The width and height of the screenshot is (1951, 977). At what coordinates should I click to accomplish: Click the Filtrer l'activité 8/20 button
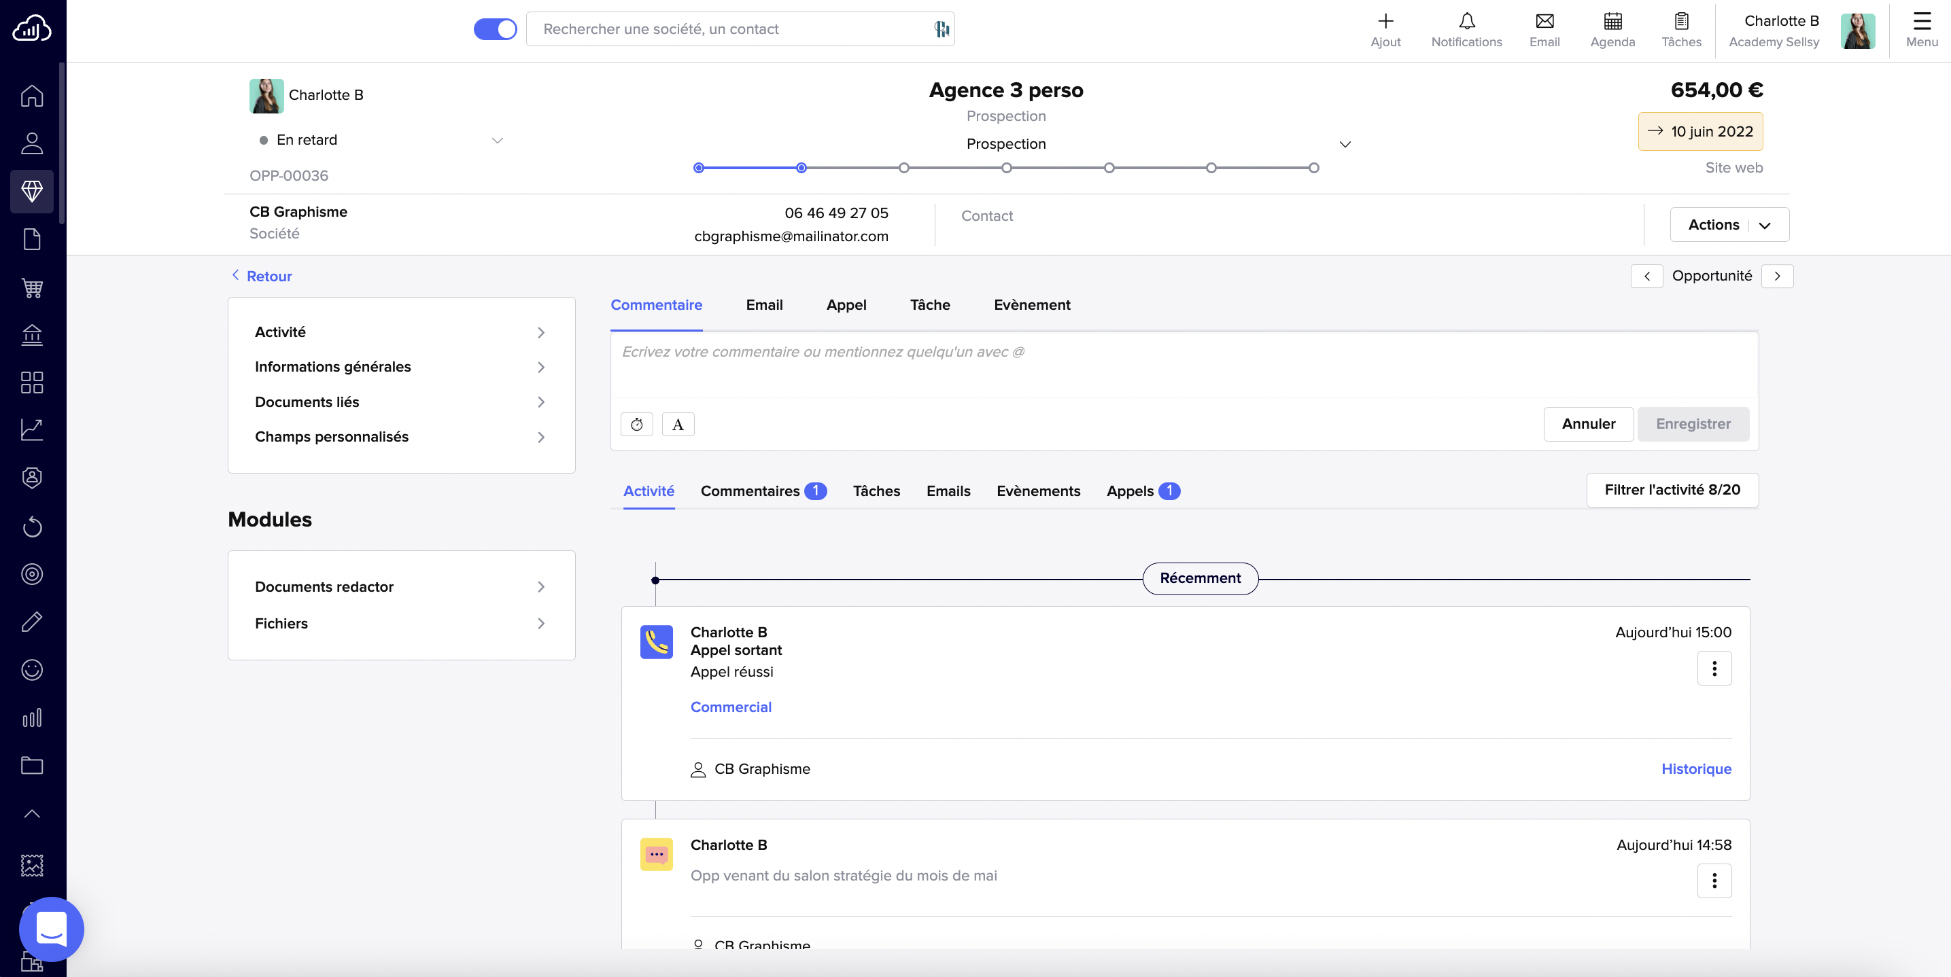(x=1672, y=490)
